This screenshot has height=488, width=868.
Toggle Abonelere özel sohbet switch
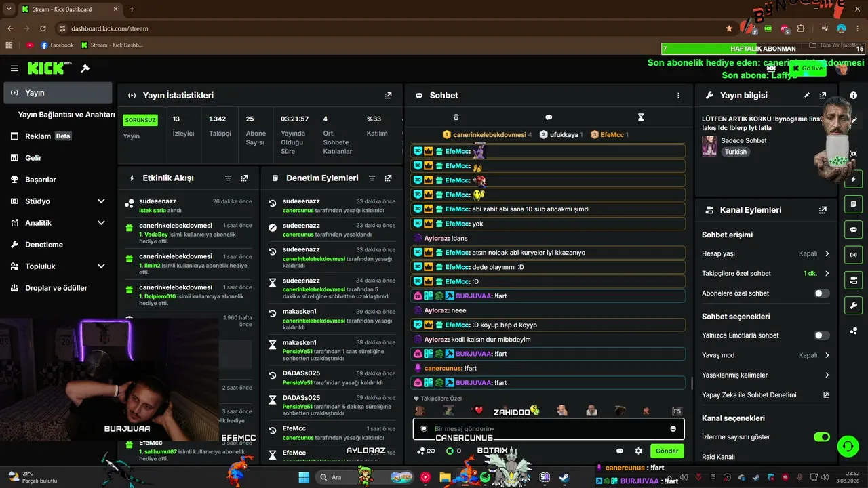(x=822, y=293)
